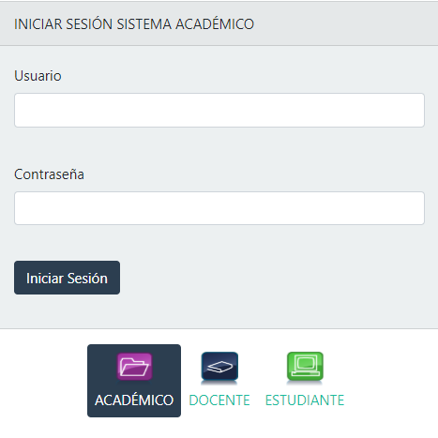Click the purple folder Académico icon
This screenshot has width=438, height=438.
click(134, 367)
